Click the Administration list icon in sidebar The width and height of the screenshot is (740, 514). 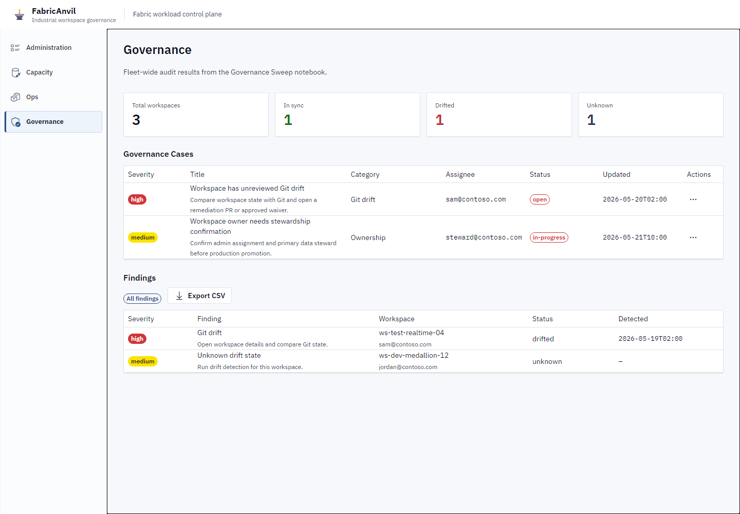pyautogui.click(x=15, y=48)
